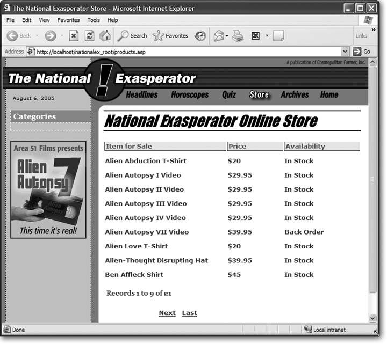Screen dimensions: 387x344
Task: Open the Mail dropdown arrow
Action: (227, 36)
